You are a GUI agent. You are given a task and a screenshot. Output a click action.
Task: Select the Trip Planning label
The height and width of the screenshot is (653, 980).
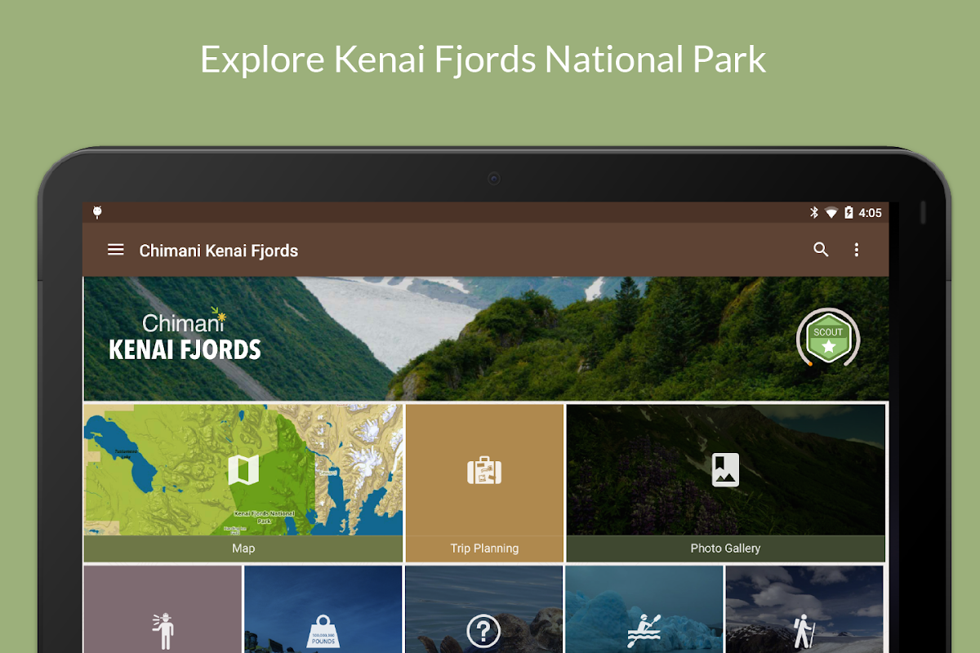(484, 549)
